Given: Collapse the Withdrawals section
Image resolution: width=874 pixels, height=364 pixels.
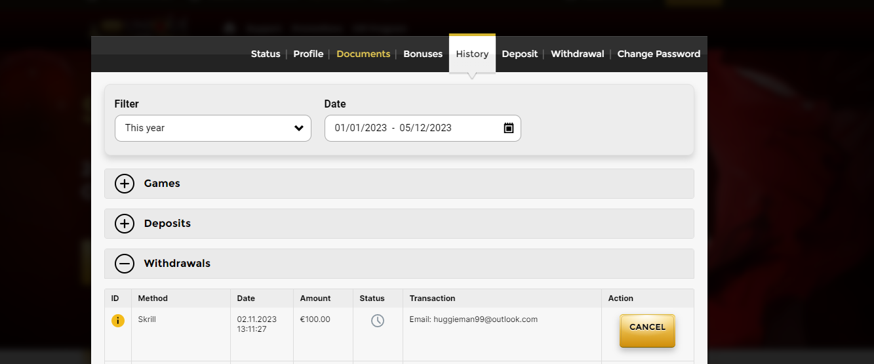Looking at the screenshot, I should [x=125, y=264].
